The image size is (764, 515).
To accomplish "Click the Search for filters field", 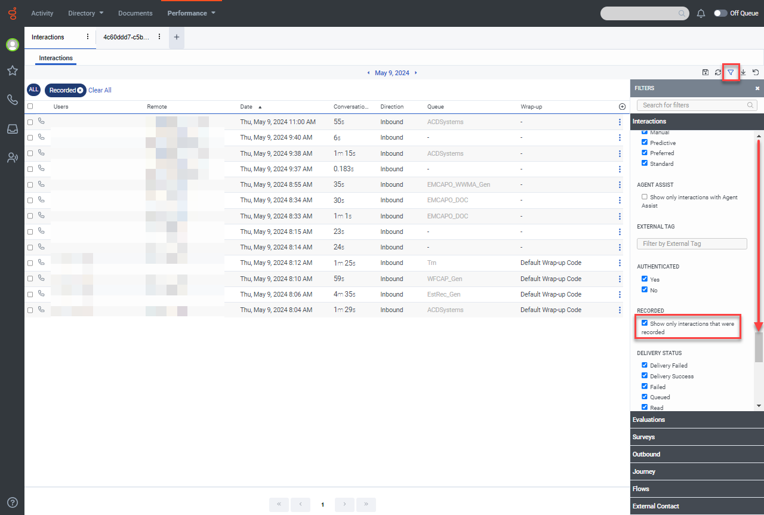I will (x=692, y=105).
